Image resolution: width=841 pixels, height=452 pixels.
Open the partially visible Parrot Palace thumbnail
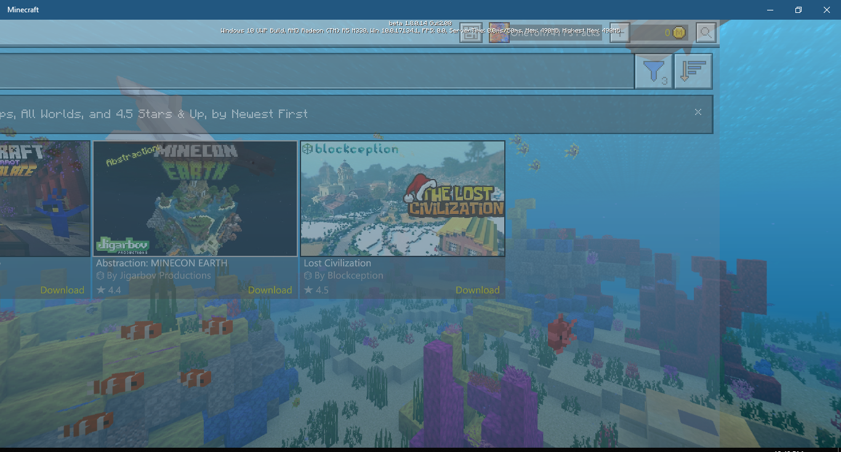coord(45,199)
